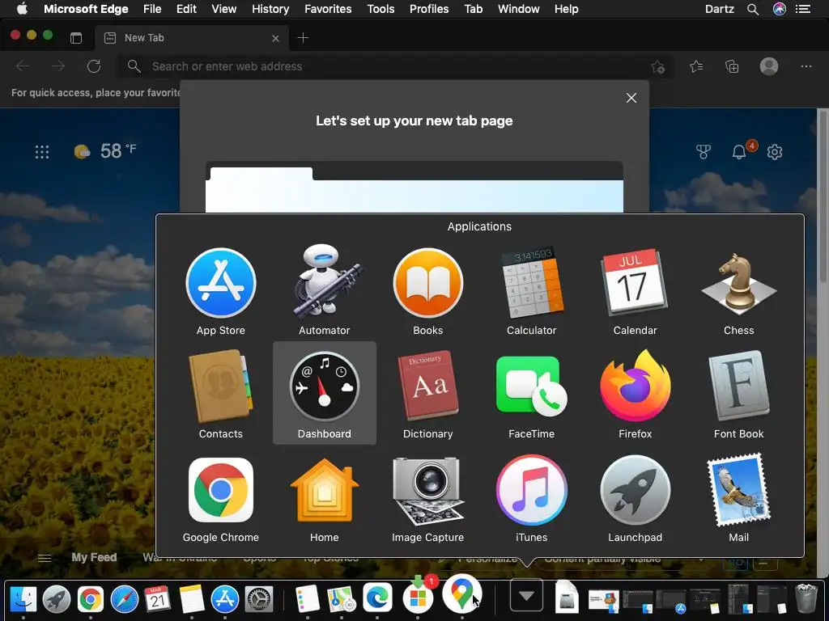This screenshot has width=829, height=621.
Task: Open the Favorites menu
Action: (x=328, y=9)
